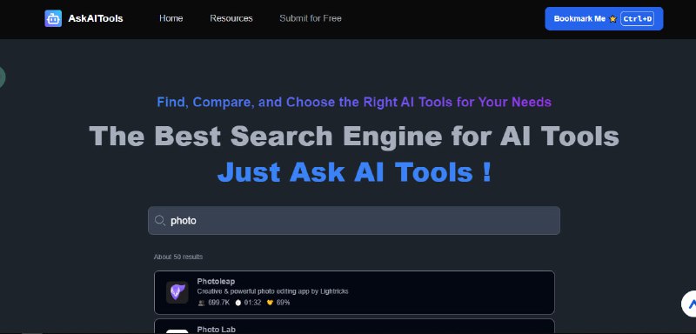This screenshot has width=696, height=334.
Task: Click the Ctrl+D shortcut badge
Action: pos(637,18)
